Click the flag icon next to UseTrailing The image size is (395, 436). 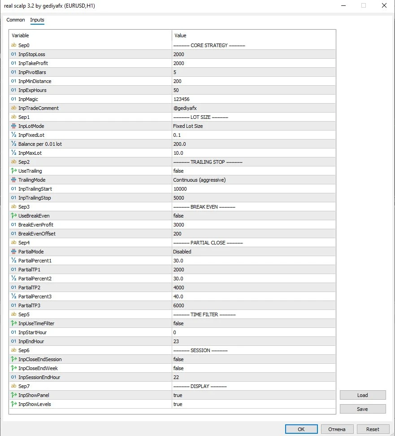point(13,171)
